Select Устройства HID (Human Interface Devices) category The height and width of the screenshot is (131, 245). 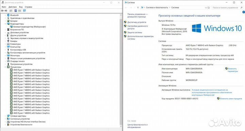coord(28,122)
